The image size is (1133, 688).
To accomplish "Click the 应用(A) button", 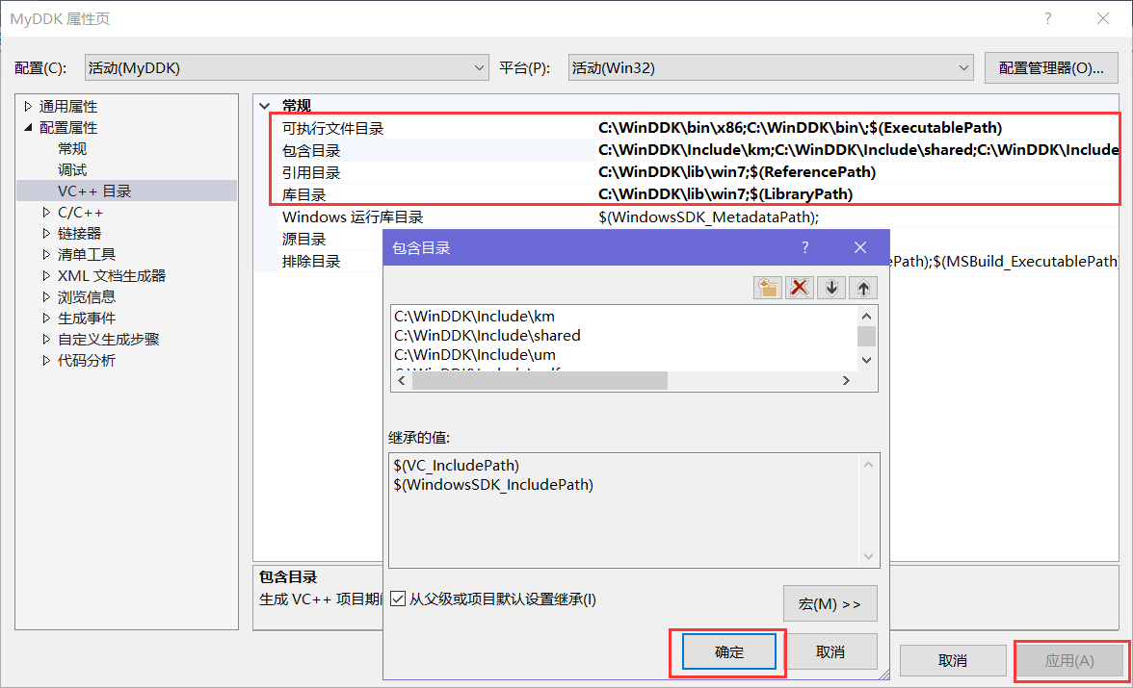I will [1070, 661].
